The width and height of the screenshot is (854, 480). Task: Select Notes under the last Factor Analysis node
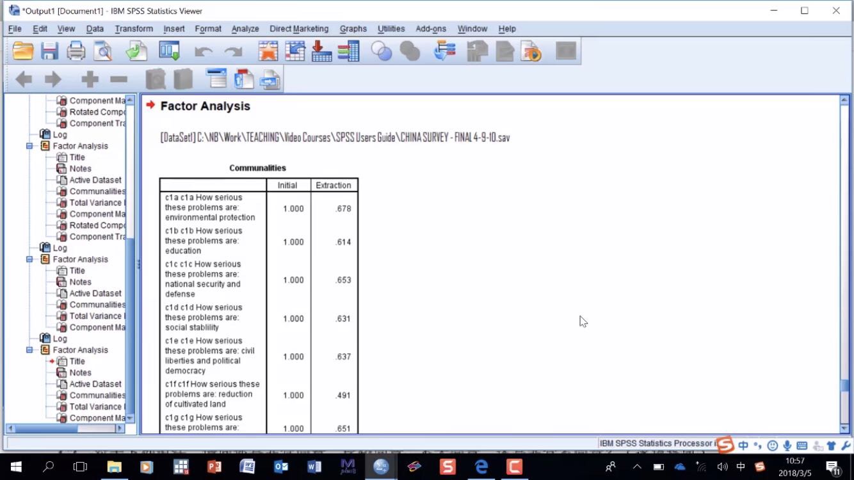click(81, 373)
